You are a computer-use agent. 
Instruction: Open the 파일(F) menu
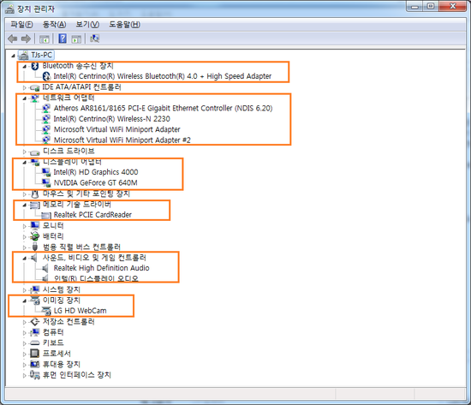[21, 25]
